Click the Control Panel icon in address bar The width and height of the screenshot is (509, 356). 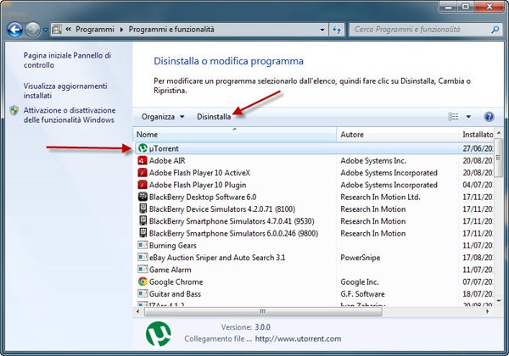pos(57,30)
